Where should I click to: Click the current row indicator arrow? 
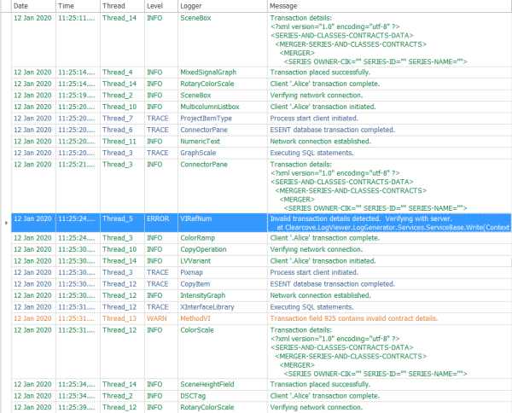pos(6,223)
